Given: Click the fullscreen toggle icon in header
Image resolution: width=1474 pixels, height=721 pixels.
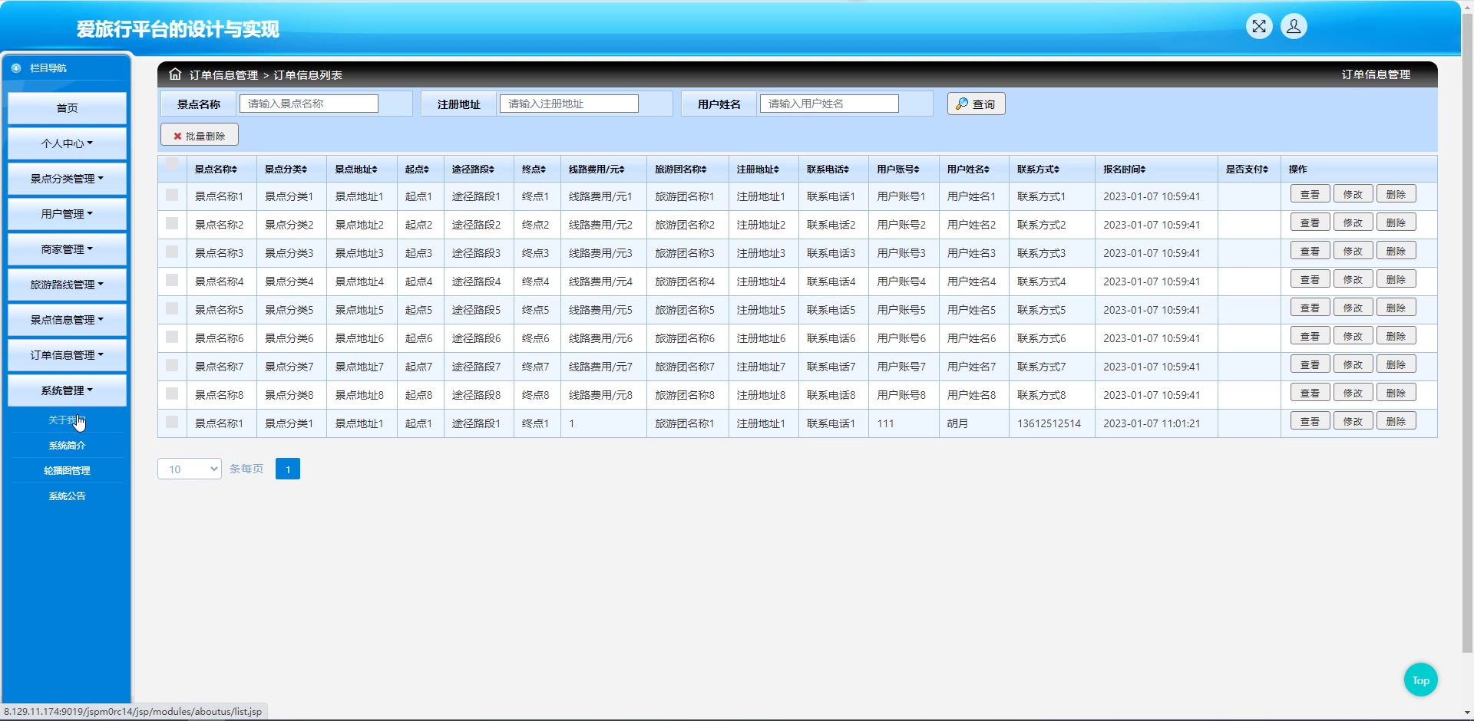Looking at the screenshot, I should click(x=1259, y=27).
